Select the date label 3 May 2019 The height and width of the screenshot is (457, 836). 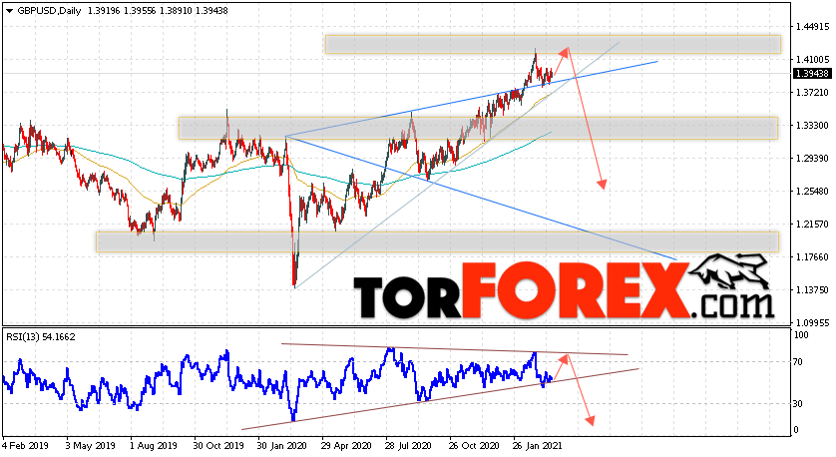click(x=89, y=446)
